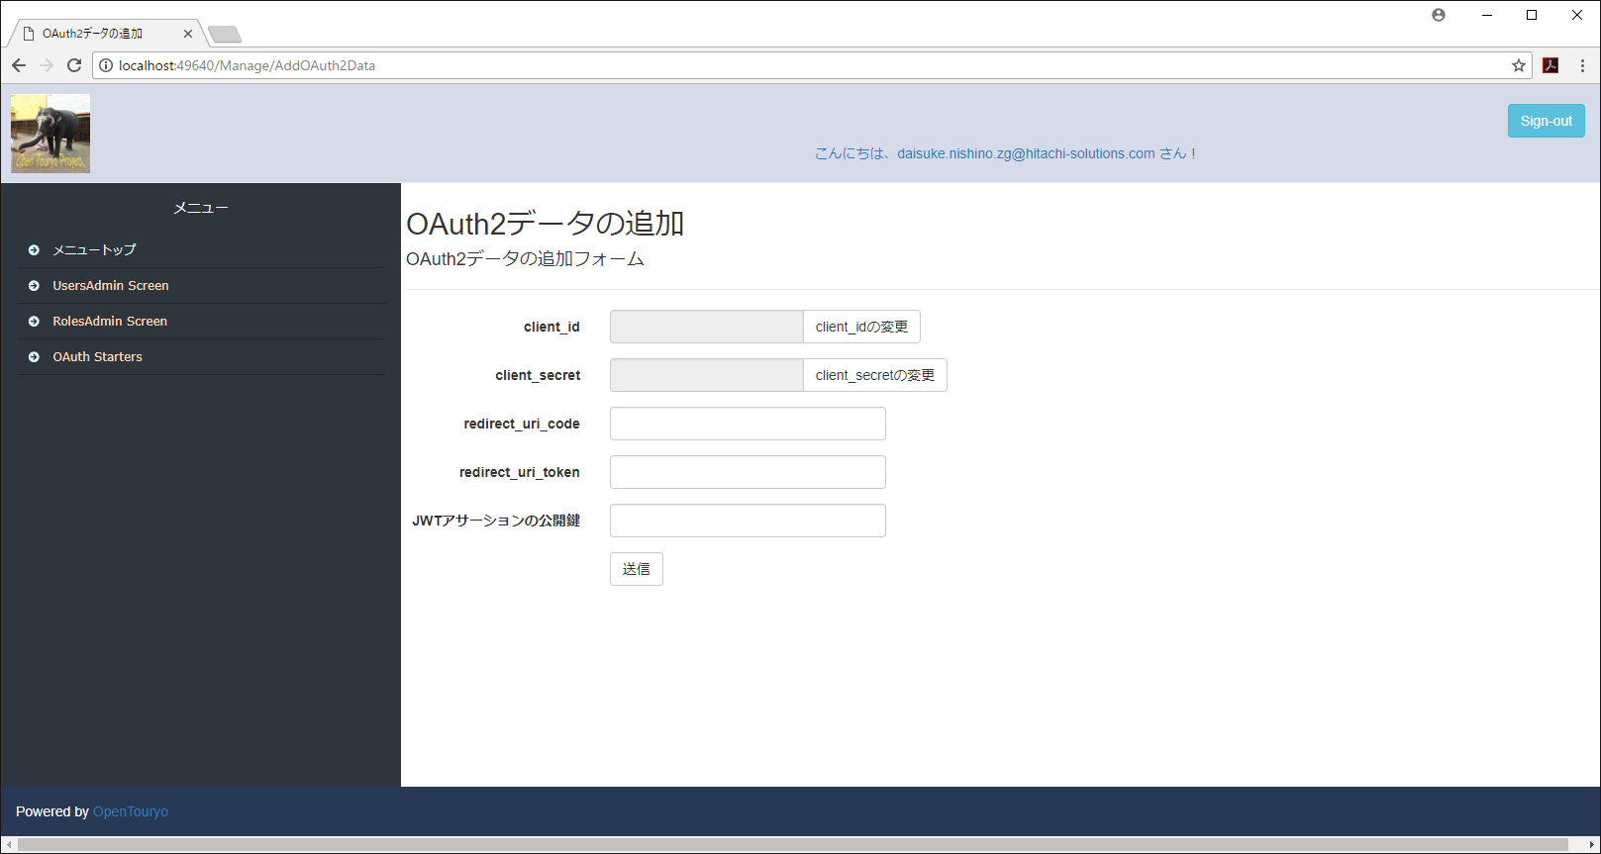Bookmark this page with the star icon
1601x854 pixels.
[1519, 65]
